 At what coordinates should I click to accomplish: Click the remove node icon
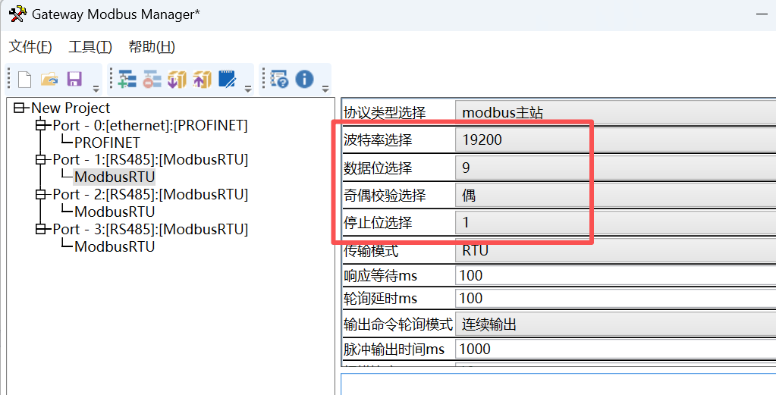coord(152,79)
